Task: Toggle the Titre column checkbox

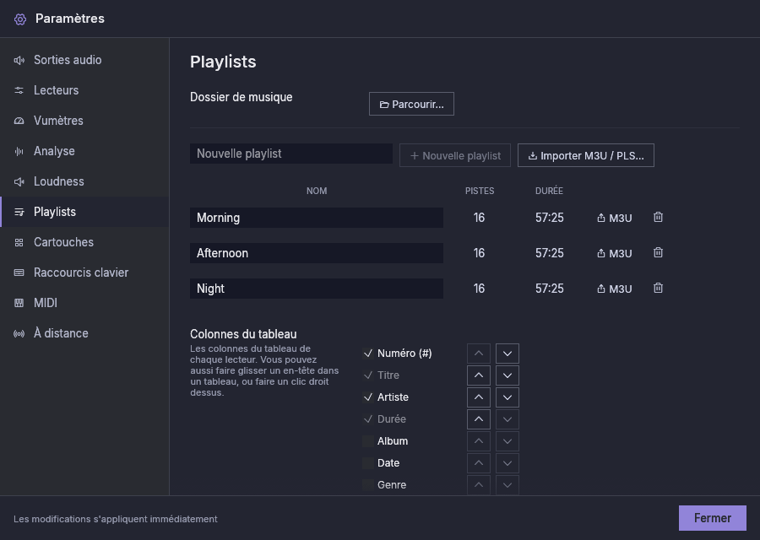Action: [x=368, y=375]
